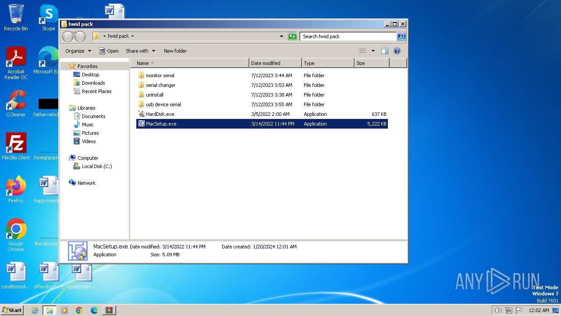Viewport: 561px width, 316px height.
Task: Click the Open toolbar button
Action: coord(109,51)
